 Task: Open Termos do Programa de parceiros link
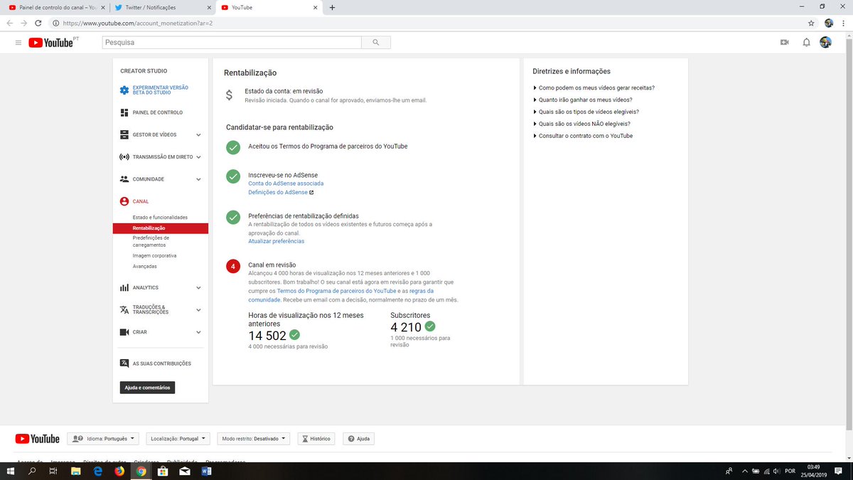336,291
